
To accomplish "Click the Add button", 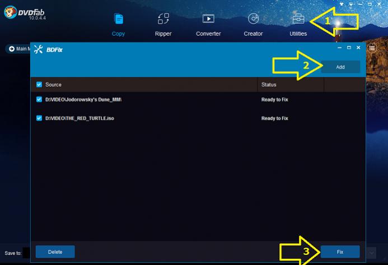I will point(340,67).
